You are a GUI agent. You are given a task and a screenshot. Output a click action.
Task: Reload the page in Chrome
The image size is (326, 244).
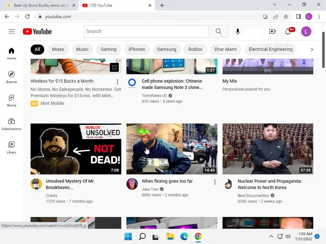point(27,17)
